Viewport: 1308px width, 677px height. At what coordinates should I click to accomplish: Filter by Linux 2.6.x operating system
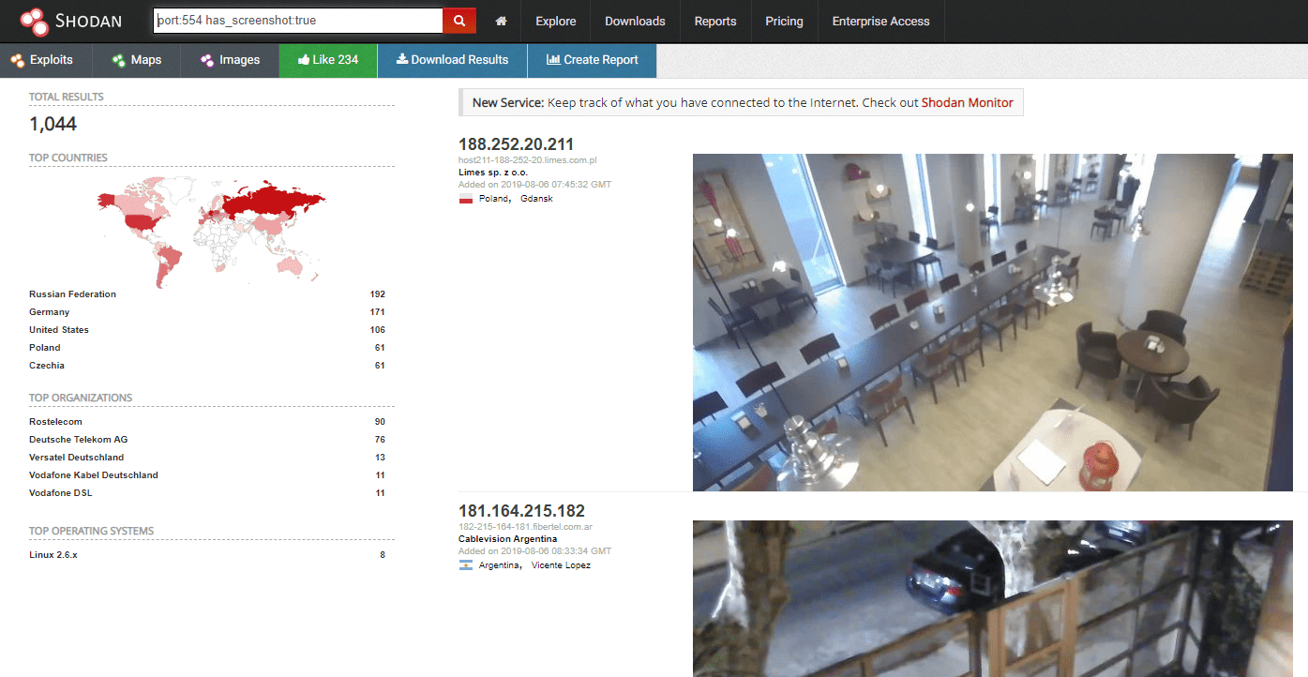tap(53, 555)
